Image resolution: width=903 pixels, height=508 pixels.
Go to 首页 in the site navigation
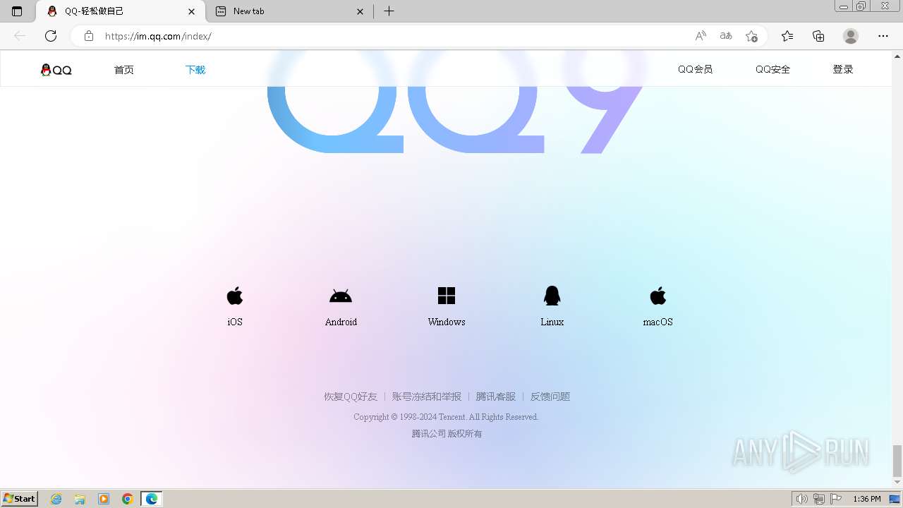pos(124,70)
